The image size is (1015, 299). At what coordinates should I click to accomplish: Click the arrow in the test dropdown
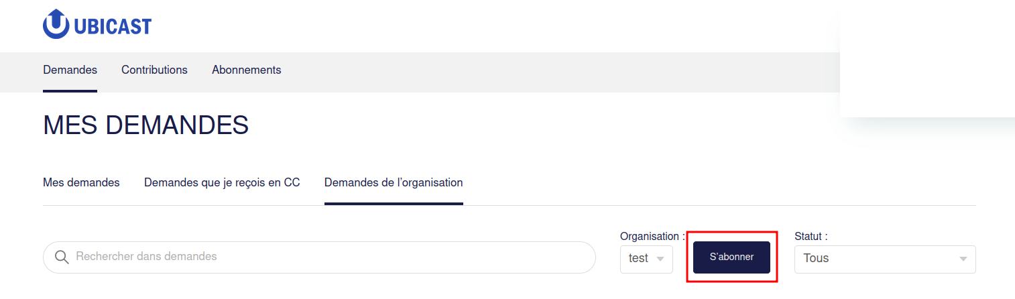(x=660, y=259)
